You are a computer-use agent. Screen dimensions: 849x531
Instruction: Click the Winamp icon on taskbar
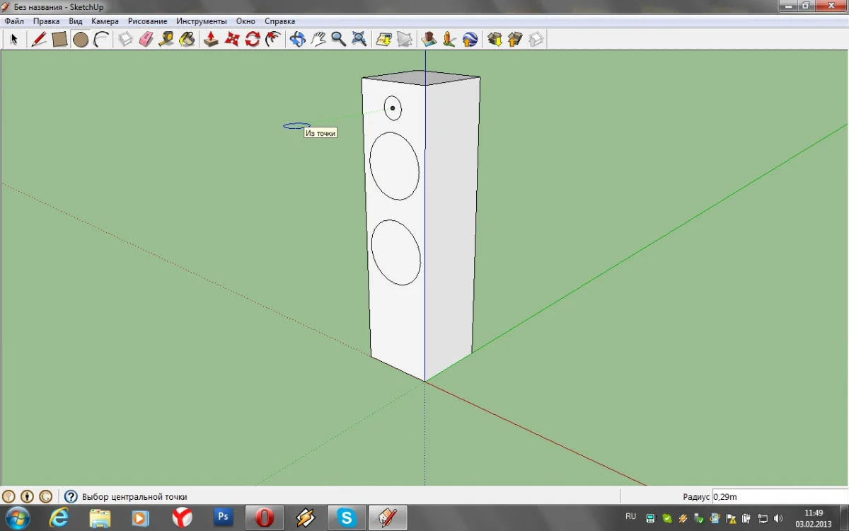point(306,518)
